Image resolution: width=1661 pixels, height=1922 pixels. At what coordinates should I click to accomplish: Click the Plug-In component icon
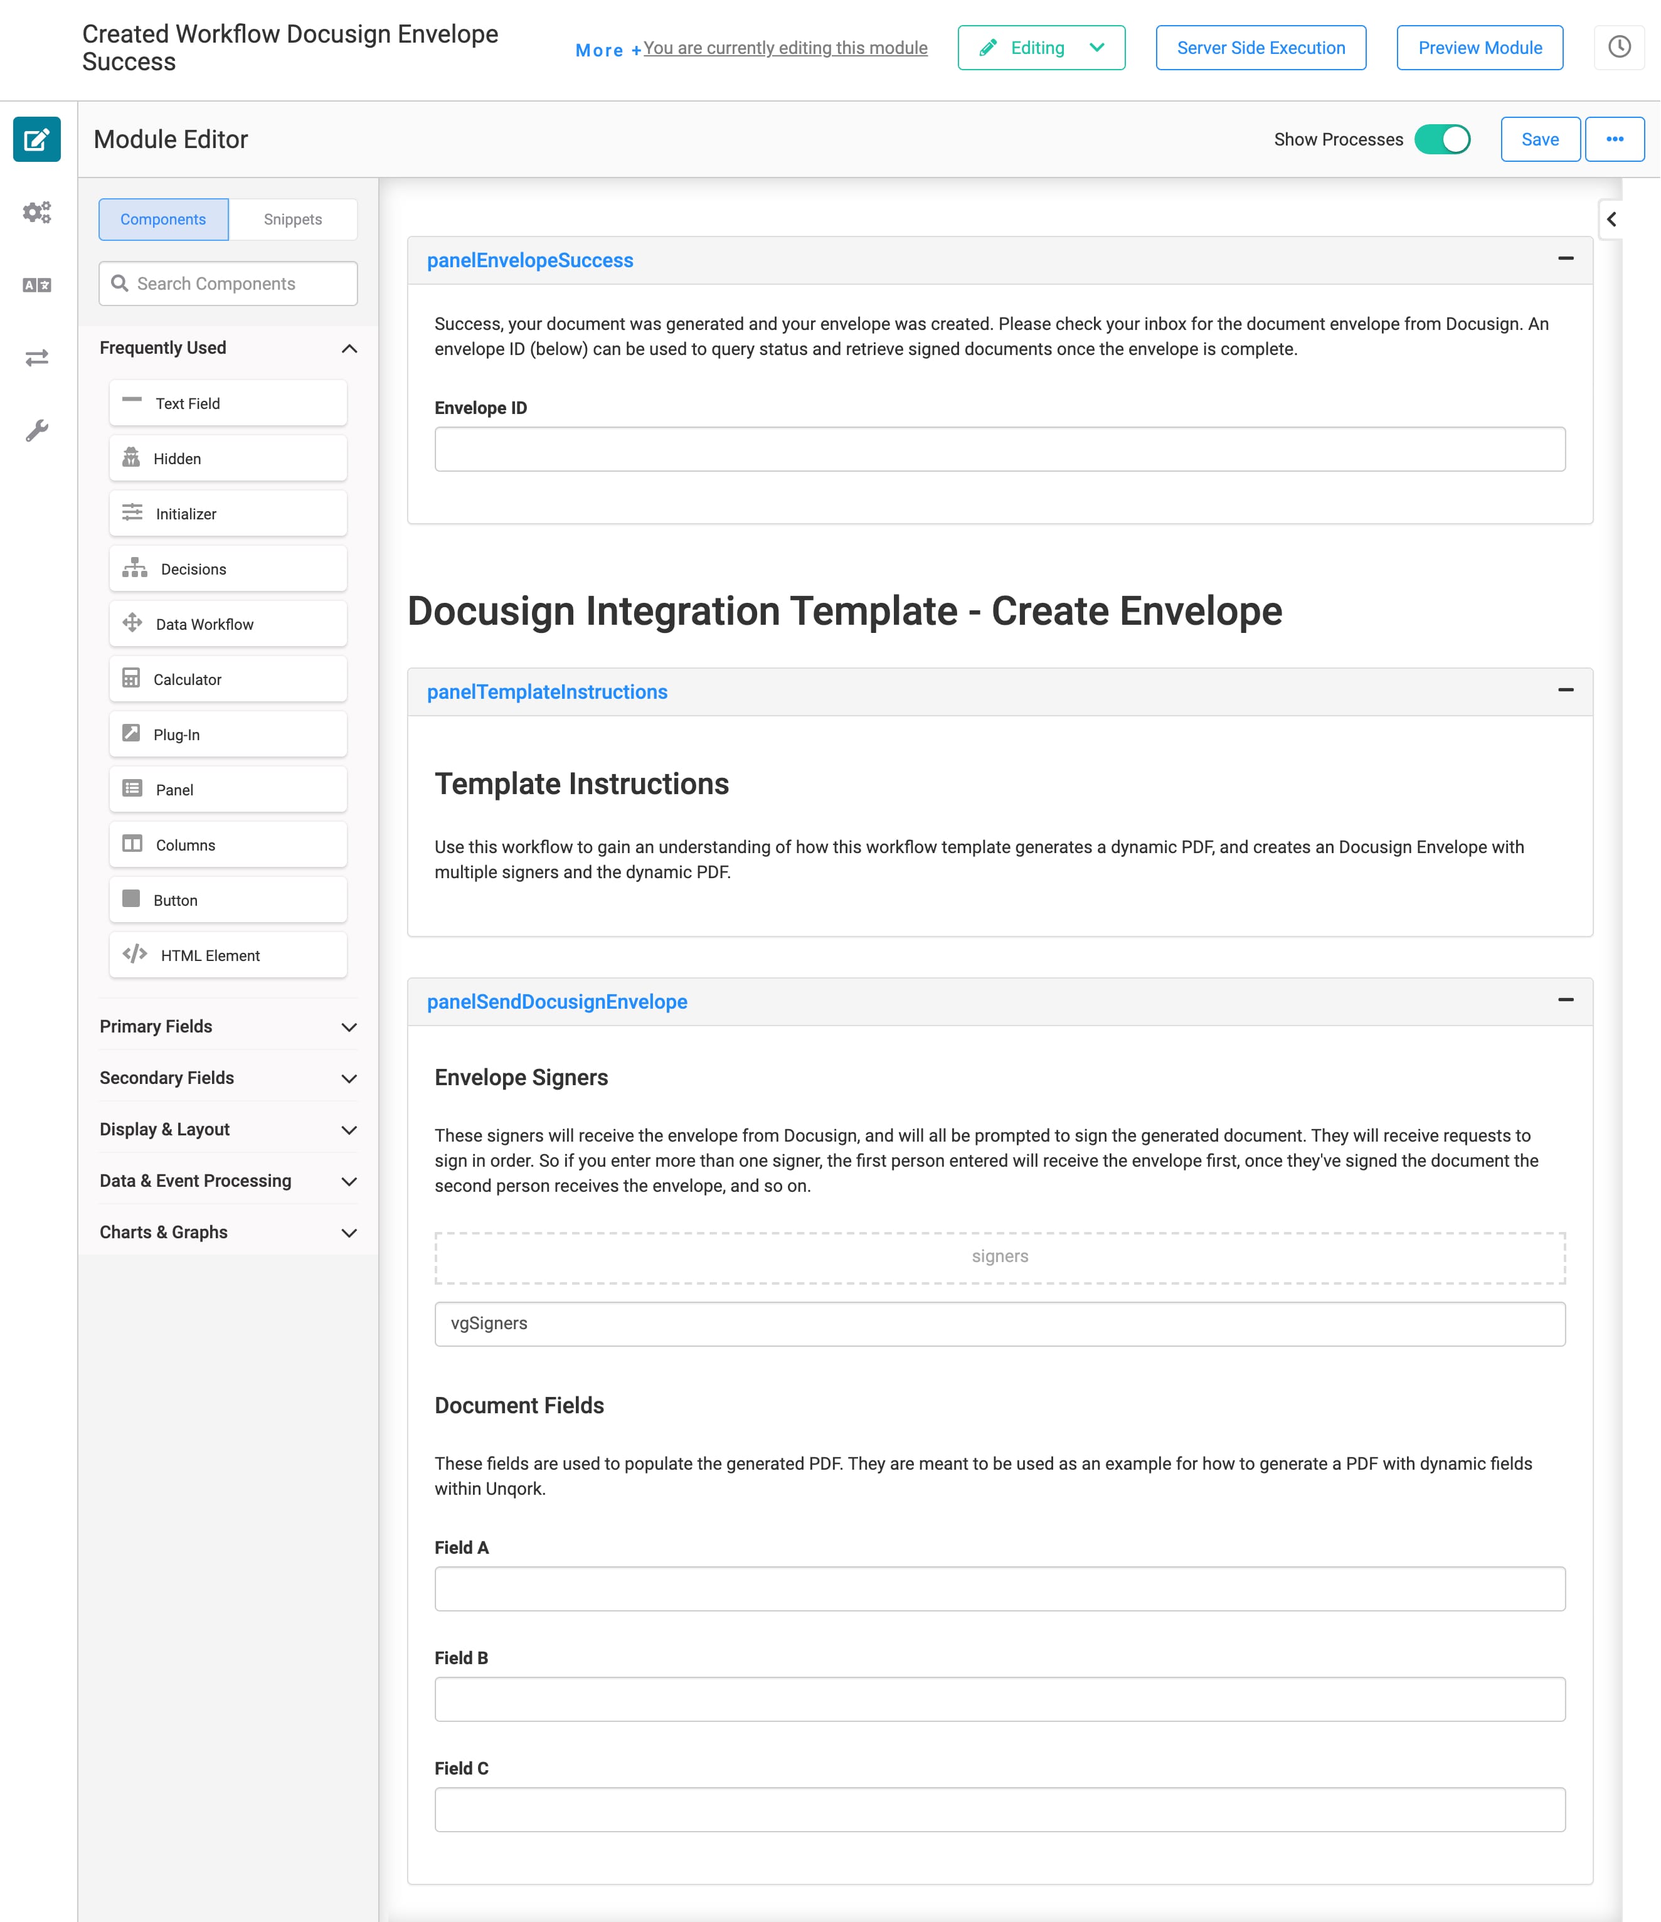point(132,733)
